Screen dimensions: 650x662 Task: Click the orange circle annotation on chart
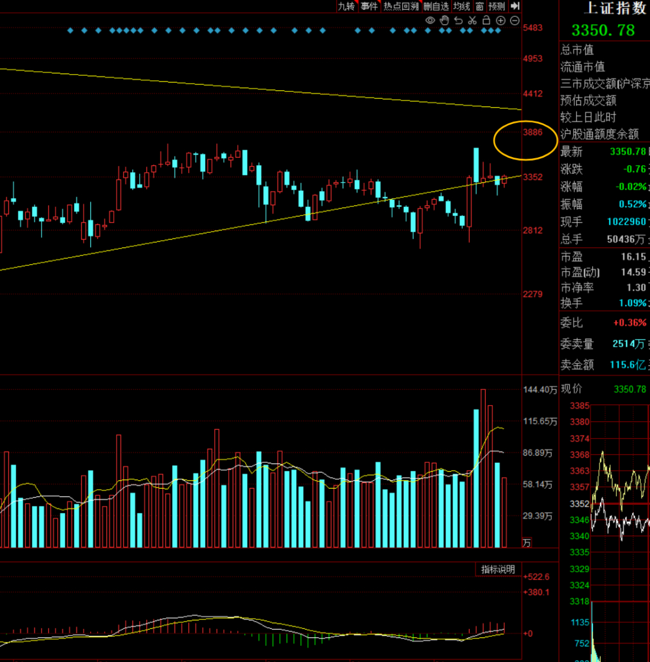[x=525, y=140]
